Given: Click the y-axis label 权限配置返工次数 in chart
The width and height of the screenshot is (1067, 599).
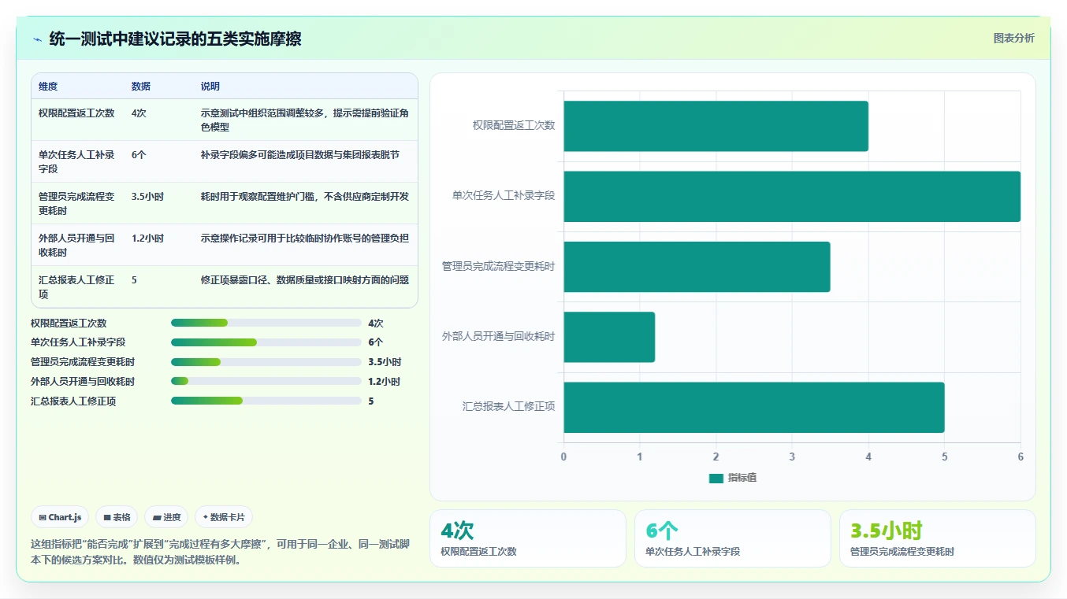Looking at the screenshot, I should click(514, 125).
